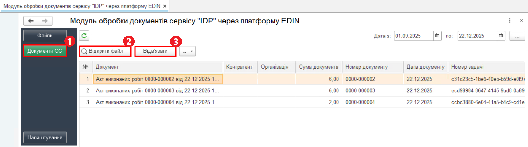Open the Файли section
The height and width of the screenshot is (147, 528).
(45, 36)
